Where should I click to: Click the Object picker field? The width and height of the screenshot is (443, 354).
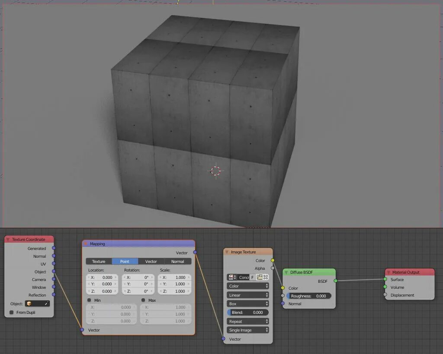[37, 303]
